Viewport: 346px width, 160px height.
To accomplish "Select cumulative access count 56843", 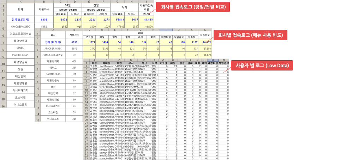I will [x=117, y=20].
